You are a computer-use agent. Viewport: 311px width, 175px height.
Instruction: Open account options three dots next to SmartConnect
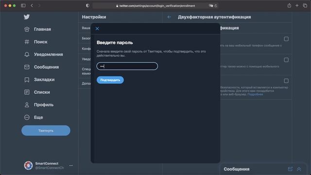coord(71,165)
